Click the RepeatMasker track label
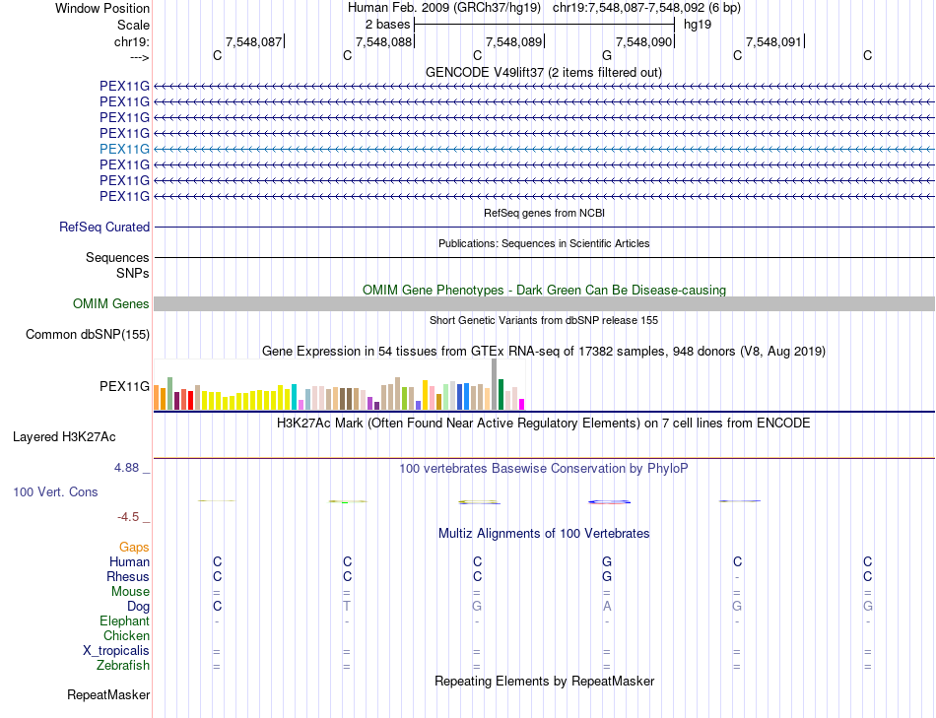Viewport: 936px width, 718px height. [108, 694]
